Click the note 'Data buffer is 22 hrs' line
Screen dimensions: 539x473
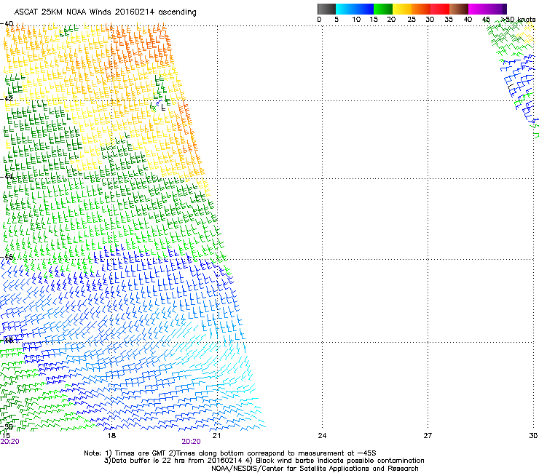click(264, 461)
